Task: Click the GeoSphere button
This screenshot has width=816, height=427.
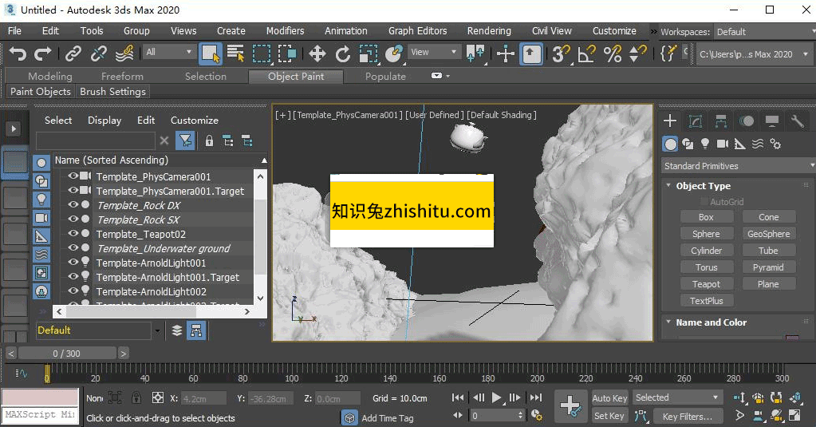Action: (x=768, y=234)
